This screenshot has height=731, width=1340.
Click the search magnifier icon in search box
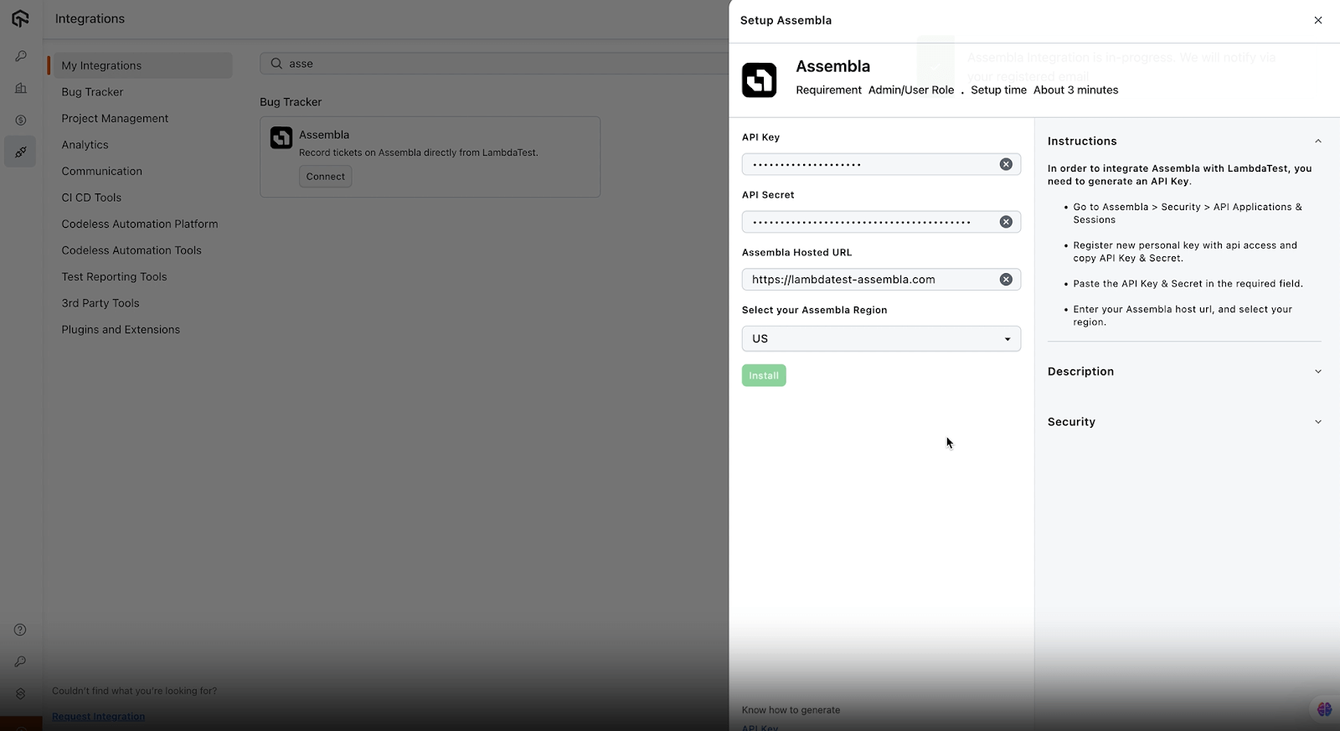click(x=276, y=64)
